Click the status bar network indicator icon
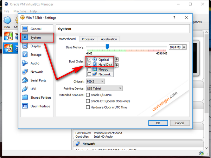Screen dimensions: 211x158 201,153
